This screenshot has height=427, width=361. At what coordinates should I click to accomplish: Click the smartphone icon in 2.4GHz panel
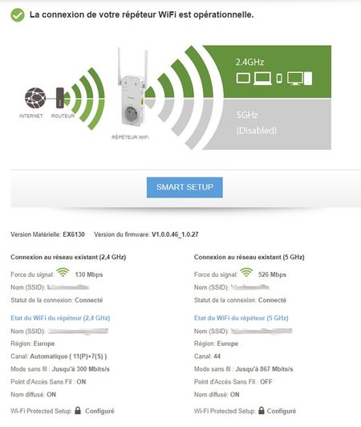click(x=279, y=79)
